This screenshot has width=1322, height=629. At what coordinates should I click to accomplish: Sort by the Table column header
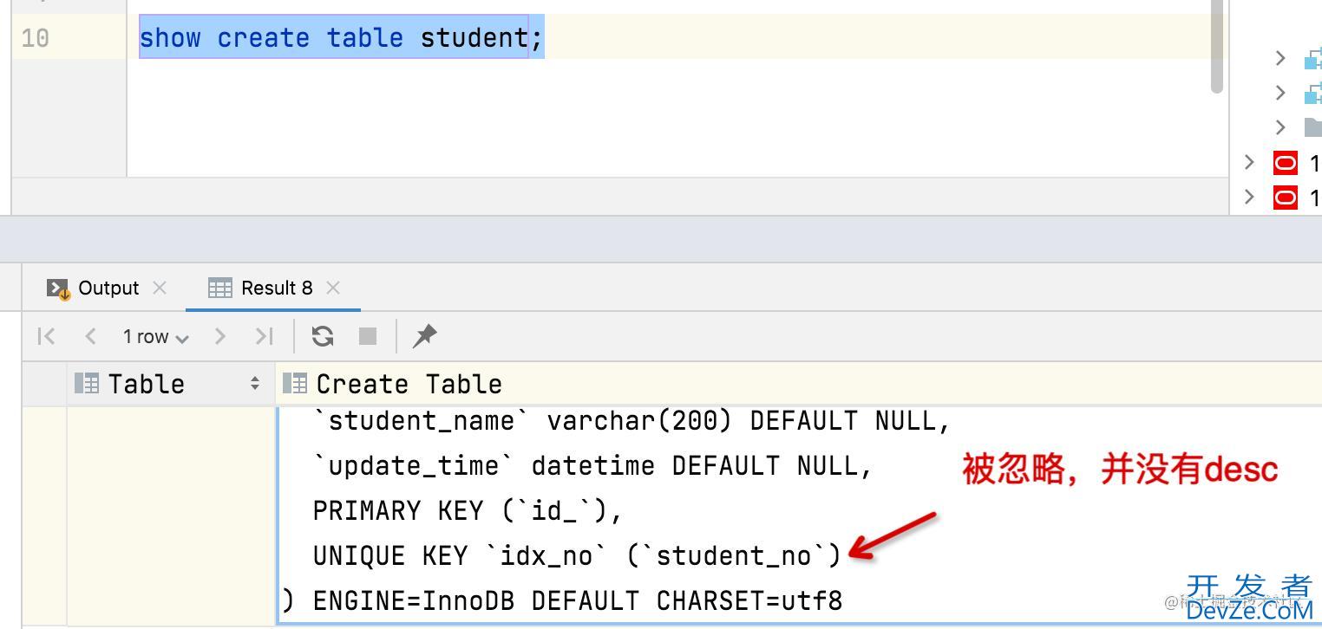171,384
